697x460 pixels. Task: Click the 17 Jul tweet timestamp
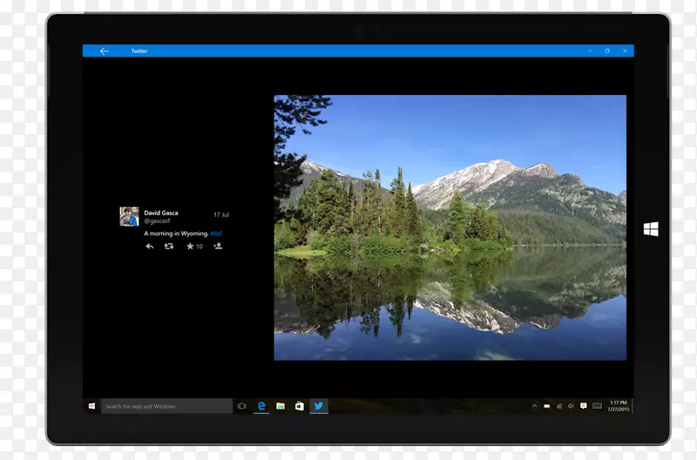[221, 214]
